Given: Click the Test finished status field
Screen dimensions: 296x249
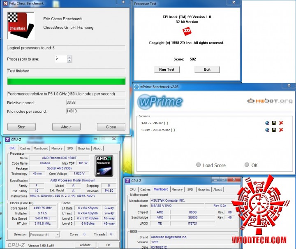Looking at the screenshot, I should tap(66, 71).
